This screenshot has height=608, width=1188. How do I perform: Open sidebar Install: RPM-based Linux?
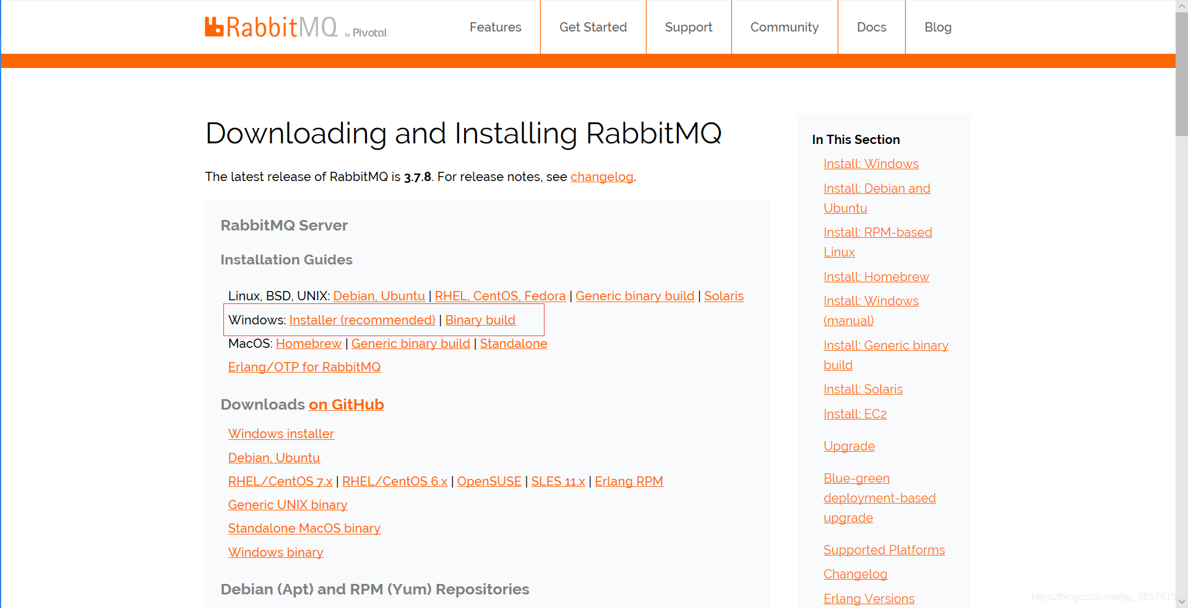[x=877, y=242]
